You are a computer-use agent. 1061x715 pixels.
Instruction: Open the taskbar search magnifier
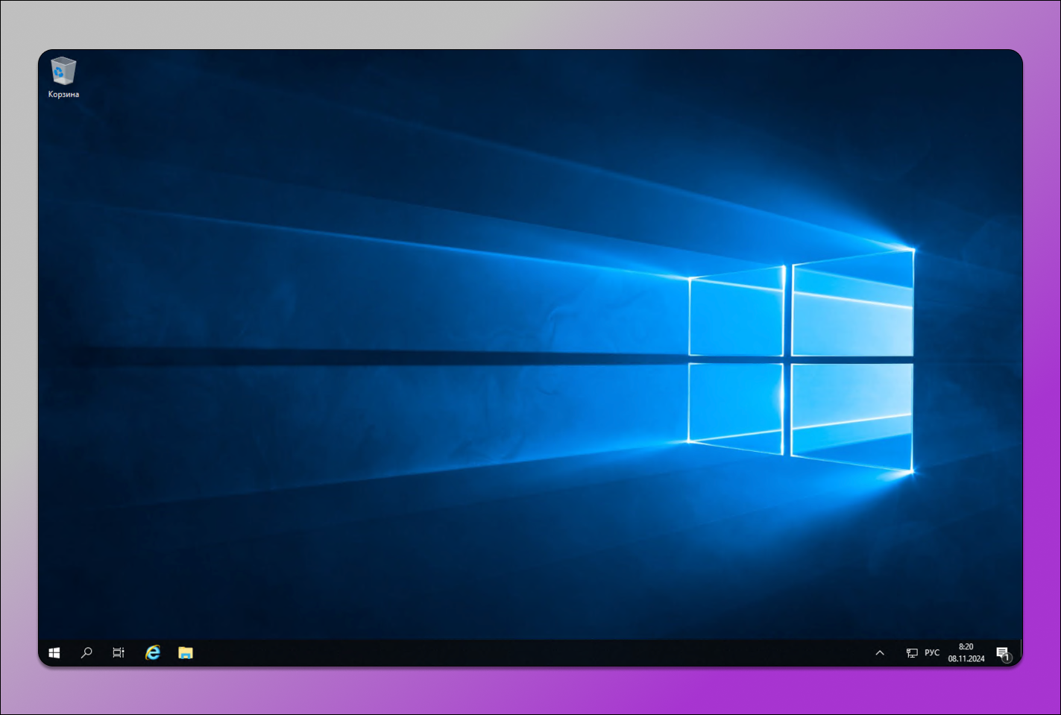coord(86,653)
